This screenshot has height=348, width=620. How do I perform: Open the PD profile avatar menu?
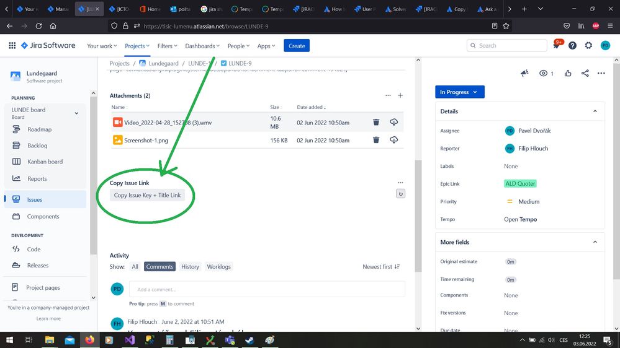[605, 45]
